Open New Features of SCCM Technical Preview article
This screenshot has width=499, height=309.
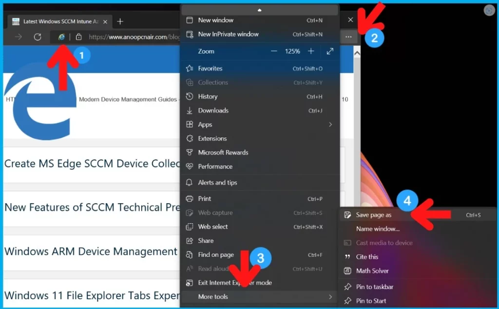92,208
